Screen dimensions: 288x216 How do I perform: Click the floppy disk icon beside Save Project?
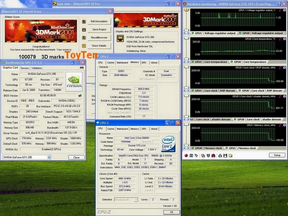click(84, 30)
